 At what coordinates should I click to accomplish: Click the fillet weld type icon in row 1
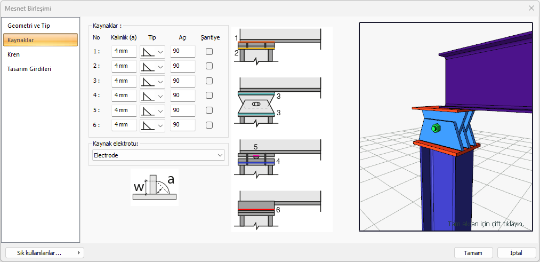[x=148, y=52]
